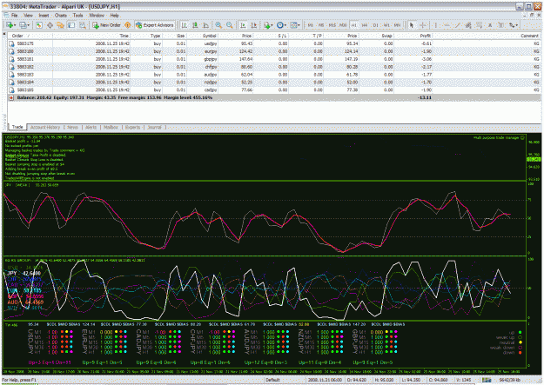Switch chart to line chart style
544x385 pixels.
[205, 25]
